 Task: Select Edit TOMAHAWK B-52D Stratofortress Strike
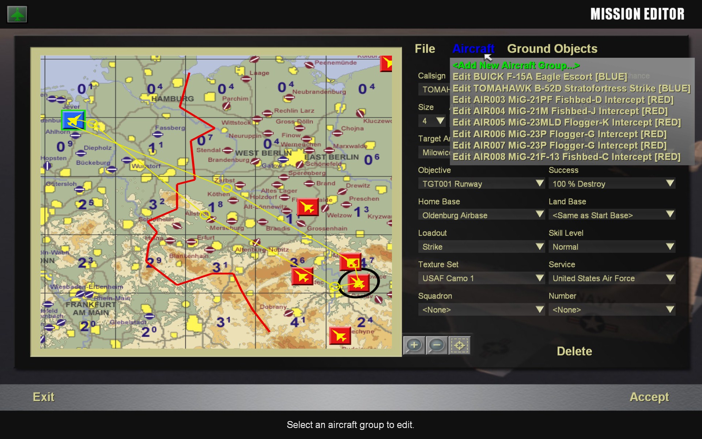[571, 88]
